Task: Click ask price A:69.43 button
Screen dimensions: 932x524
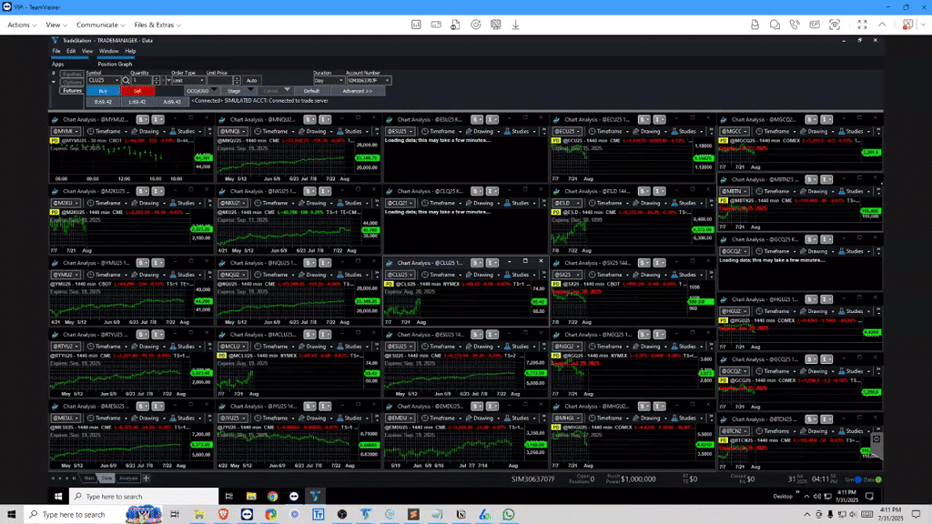Action: coord(172,102)
